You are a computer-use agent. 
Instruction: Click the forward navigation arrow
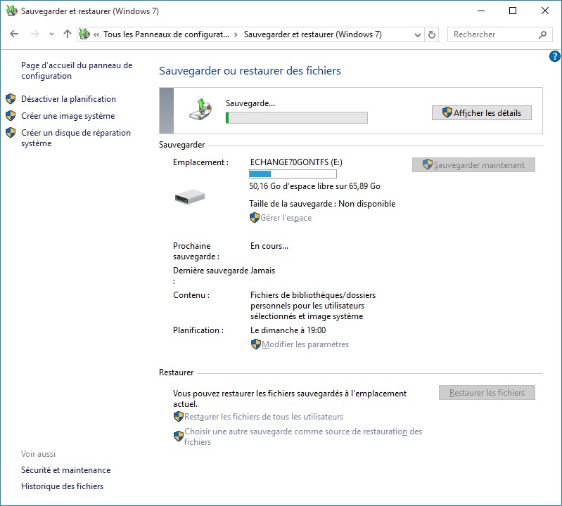click(x=34, y=34)
